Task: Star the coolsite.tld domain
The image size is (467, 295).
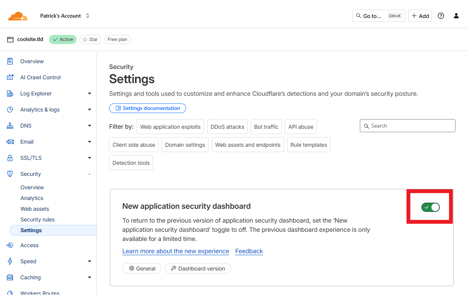Action: [90, 39]
